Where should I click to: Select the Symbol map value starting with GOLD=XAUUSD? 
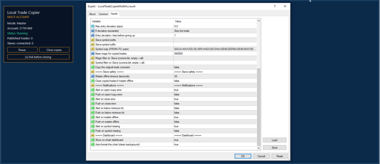pos(215,49)
